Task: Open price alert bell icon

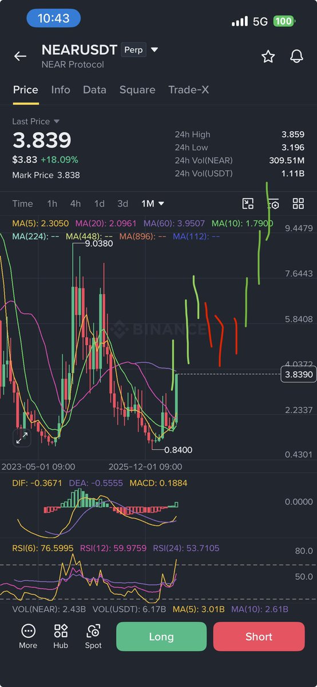Action: coord(296,56)
